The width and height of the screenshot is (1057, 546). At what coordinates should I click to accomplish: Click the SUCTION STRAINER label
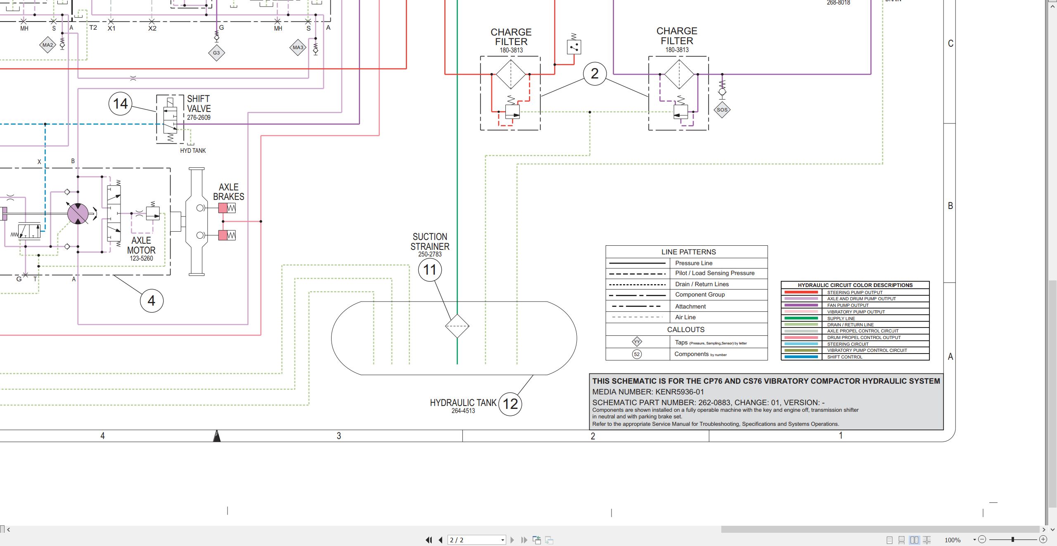tap(430, 242)
